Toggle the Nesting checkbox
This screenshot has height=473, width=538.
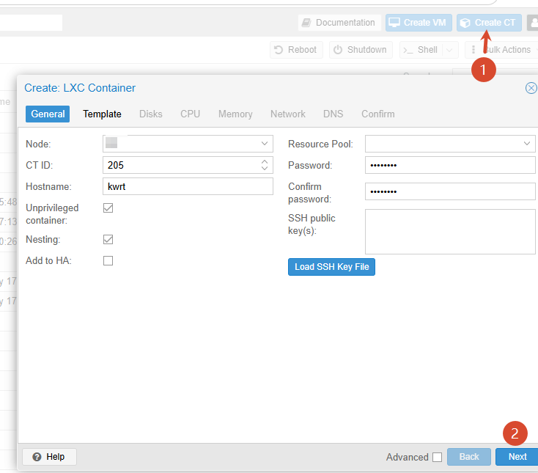point(108,240)
